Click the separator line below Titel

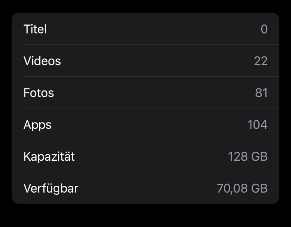(x=151, y=45)
